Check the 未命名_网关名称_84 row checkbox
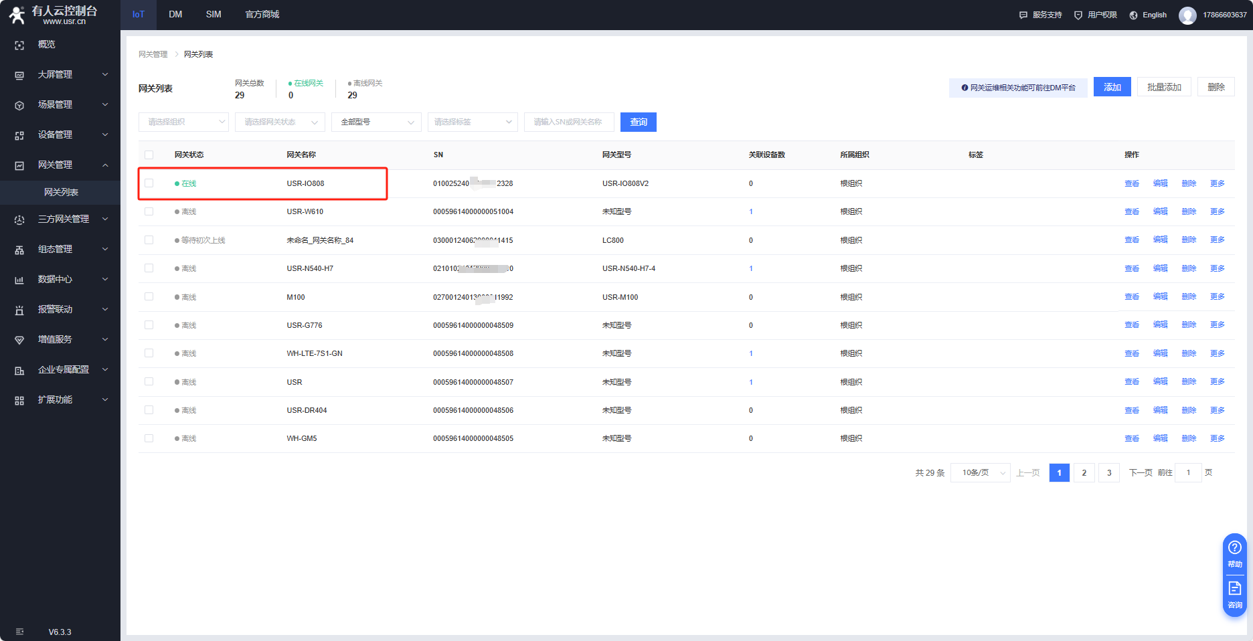Screen dimensions: 1253x641 tap(149, 240)
